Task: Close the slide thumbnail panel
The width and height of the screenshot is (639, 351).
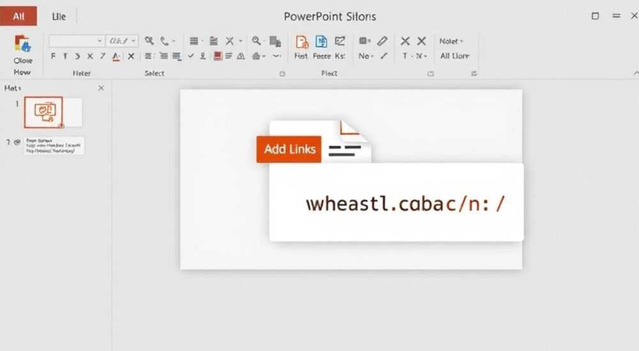Action: [101, 88]
